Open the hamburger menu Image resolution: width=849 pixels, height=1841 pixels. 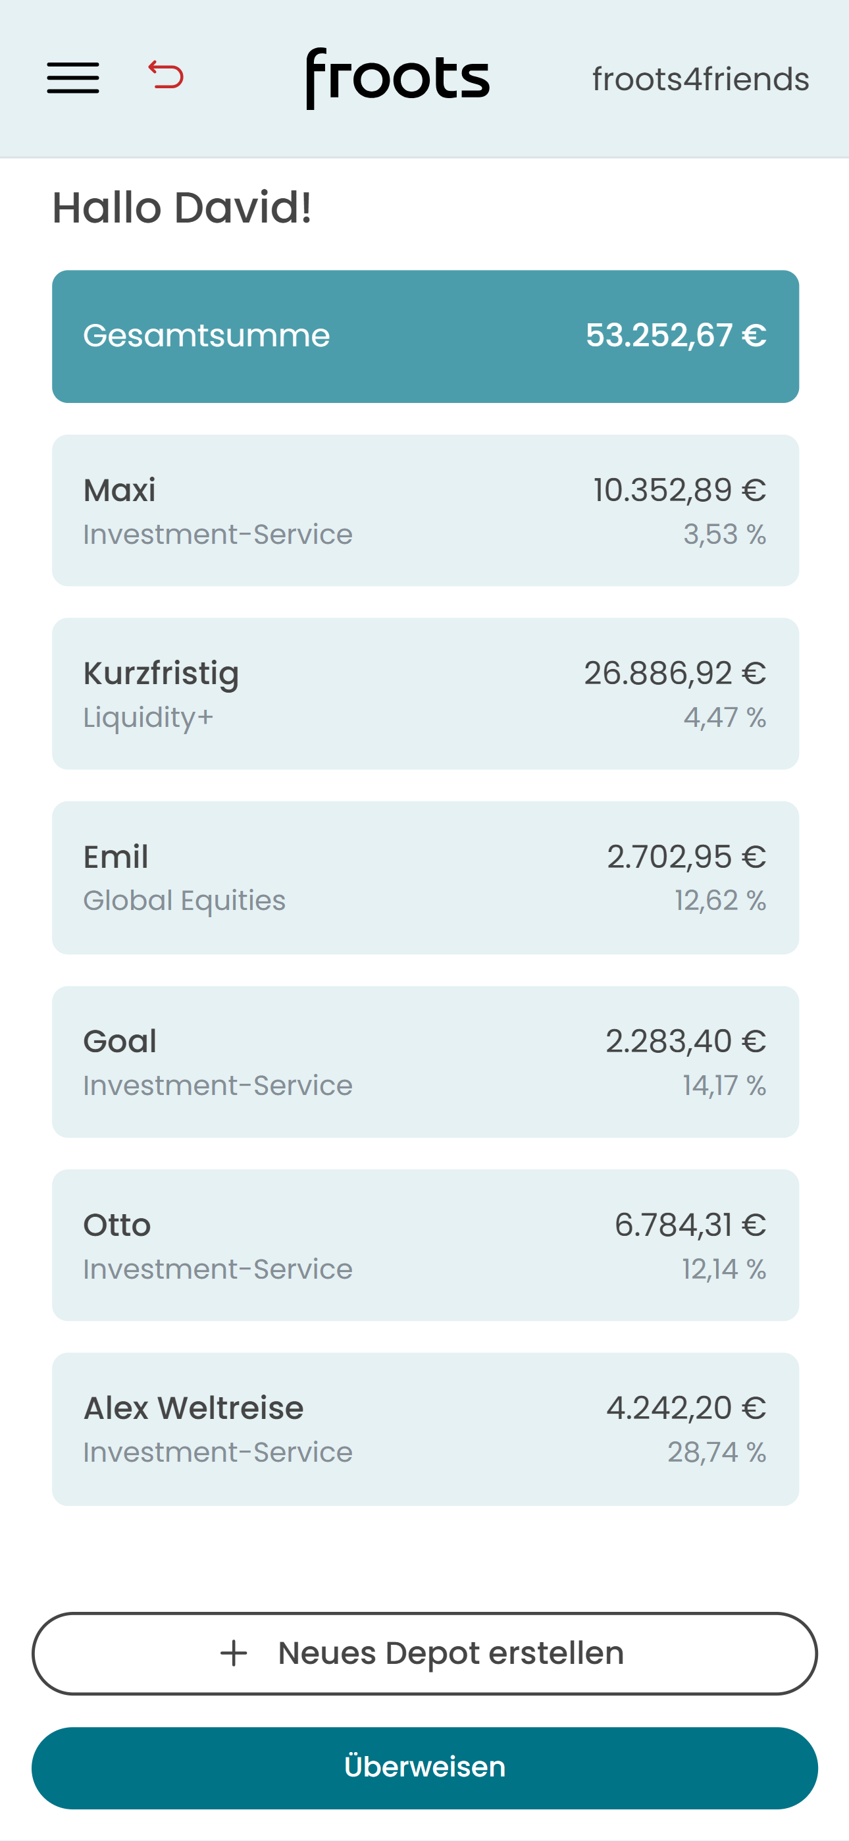[x=73, y=78]
